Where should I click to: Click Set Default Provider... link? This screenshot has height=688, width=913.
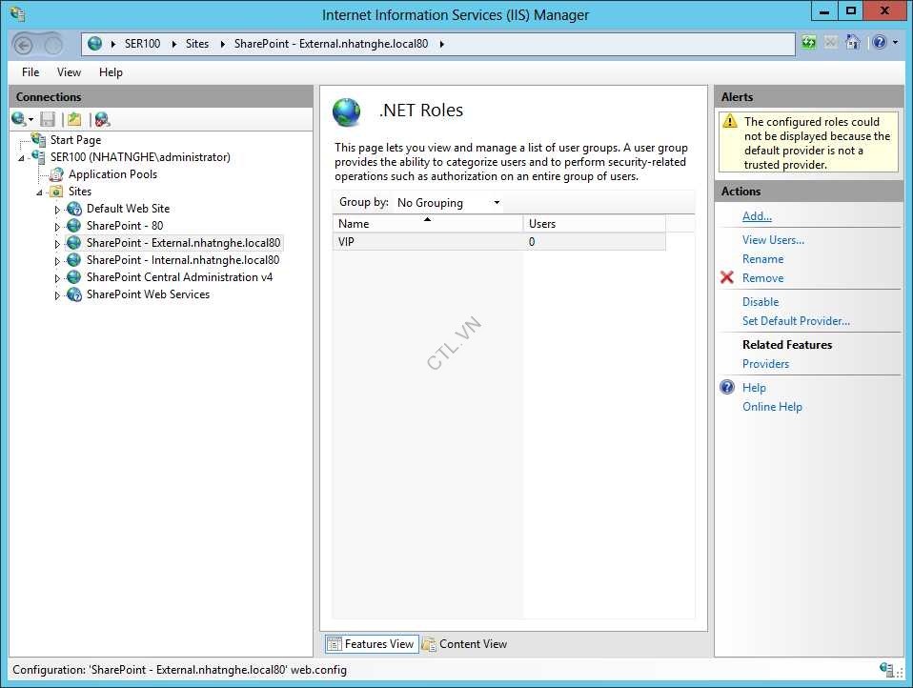click(x=796, y=321)
